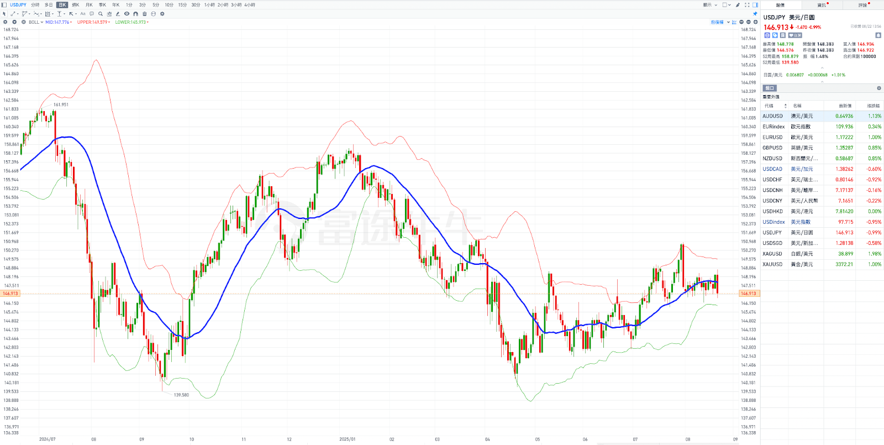This screenshot has height=445, width=884.
Task: Open drawing tools settings gear
Action: 162,14
